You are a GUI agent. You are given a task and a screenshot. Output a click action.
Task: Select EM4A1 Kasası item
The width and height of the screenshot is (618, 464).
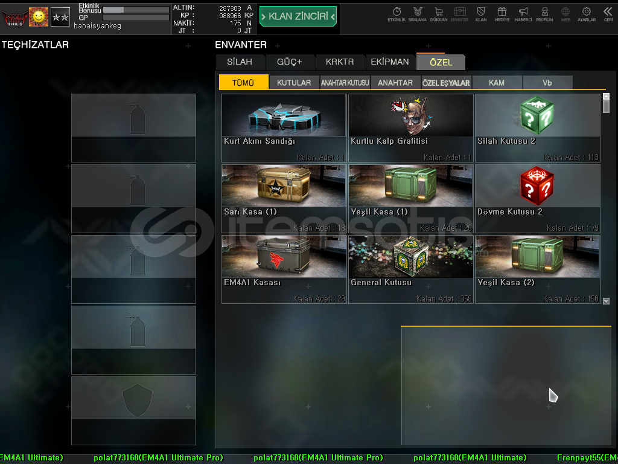pos(284,269)
